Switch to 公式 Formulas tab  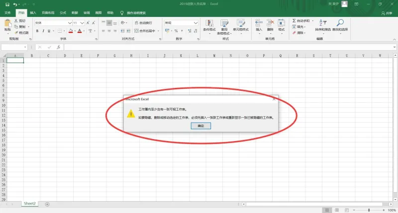click(x=63, y=13)
